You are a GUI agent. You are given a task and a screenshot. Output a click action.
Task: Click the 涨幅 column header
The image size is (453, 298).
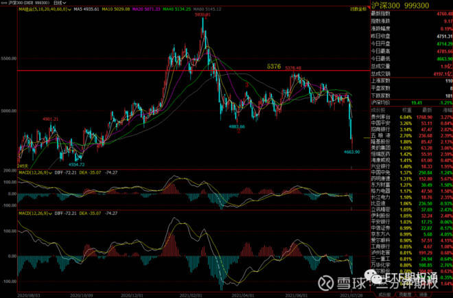[x=445, y=110]
